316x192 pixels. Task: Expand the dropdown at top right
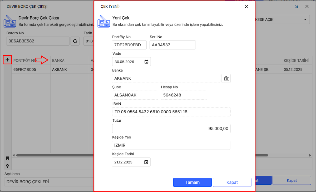(x=305, y=19)
